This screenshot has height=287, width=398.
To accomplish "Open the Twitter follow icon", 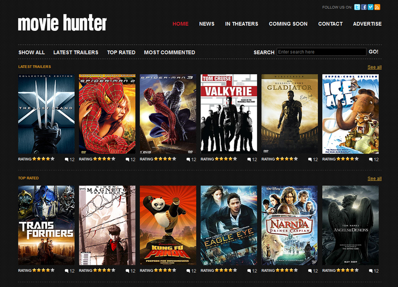I will [x=357, y=7].
